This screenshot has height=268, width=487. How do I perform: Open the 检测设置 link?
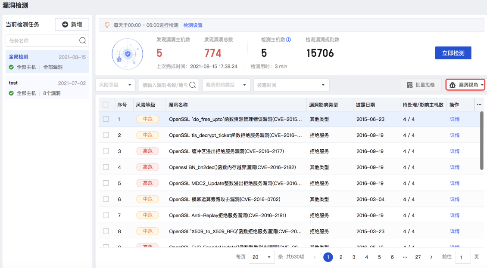tap(193, 25)
